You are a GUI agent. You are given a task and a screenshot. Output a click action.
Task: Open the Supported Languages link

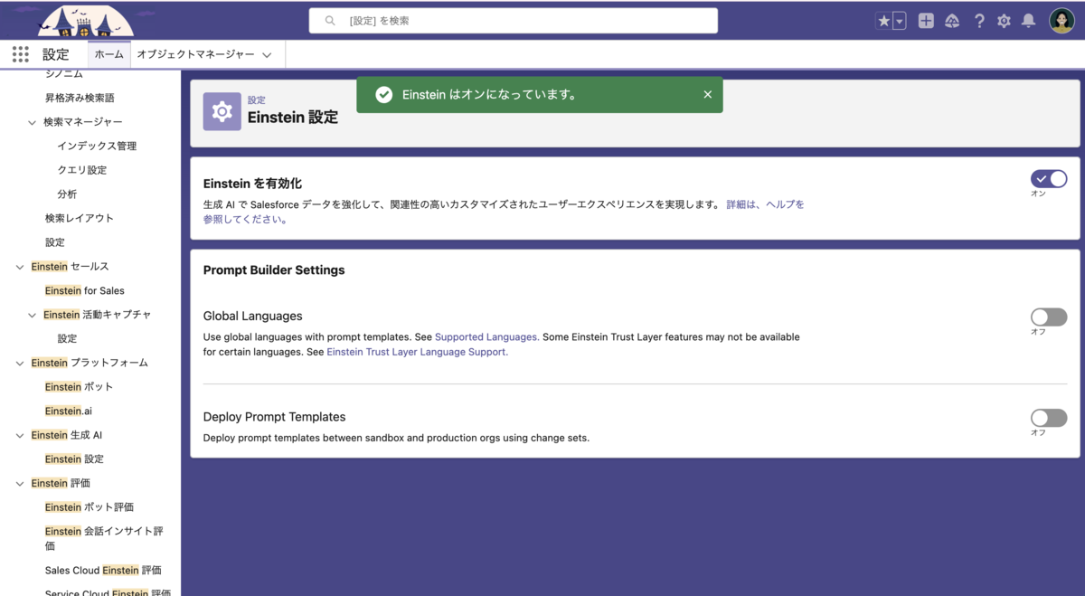click(486, 336)
